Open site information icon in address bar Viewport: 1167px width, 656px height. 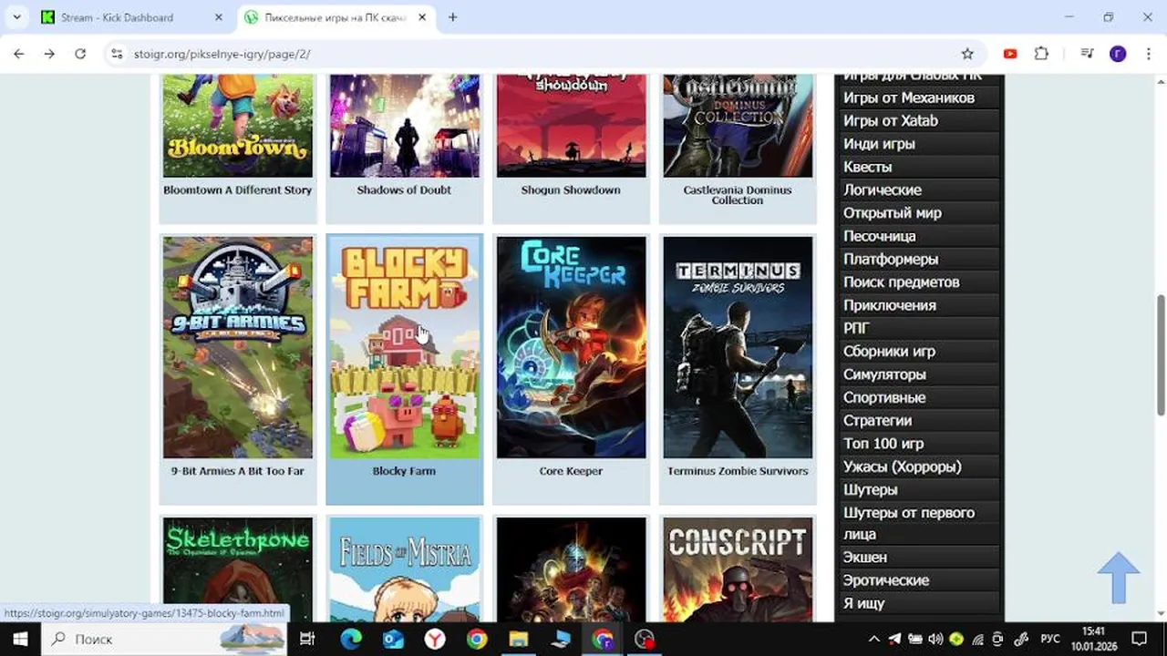click(x=116, y=54)
